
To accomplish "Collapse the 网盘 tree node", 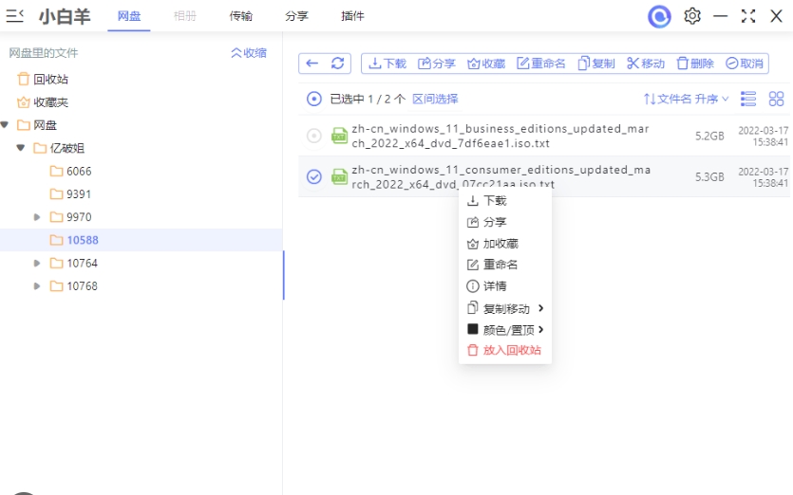I will pos(5,124).
